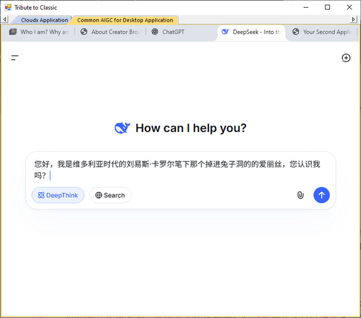Open the DeepSeek sidebar menu icon
Image resolution: width=361 pixels, height=318 pixels.
pyautogui.click(x=15, y=58)
